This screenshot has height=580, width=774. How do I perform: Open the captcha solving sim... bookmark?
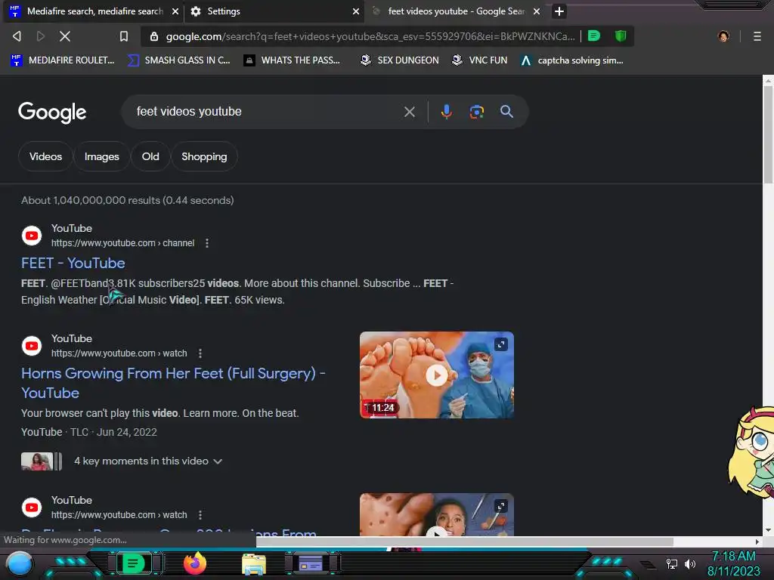571,60
